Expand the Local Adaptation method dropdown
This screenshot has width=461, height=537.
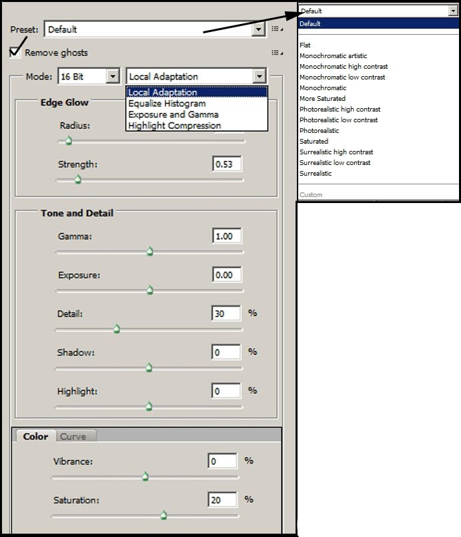(x=260, y=76)
